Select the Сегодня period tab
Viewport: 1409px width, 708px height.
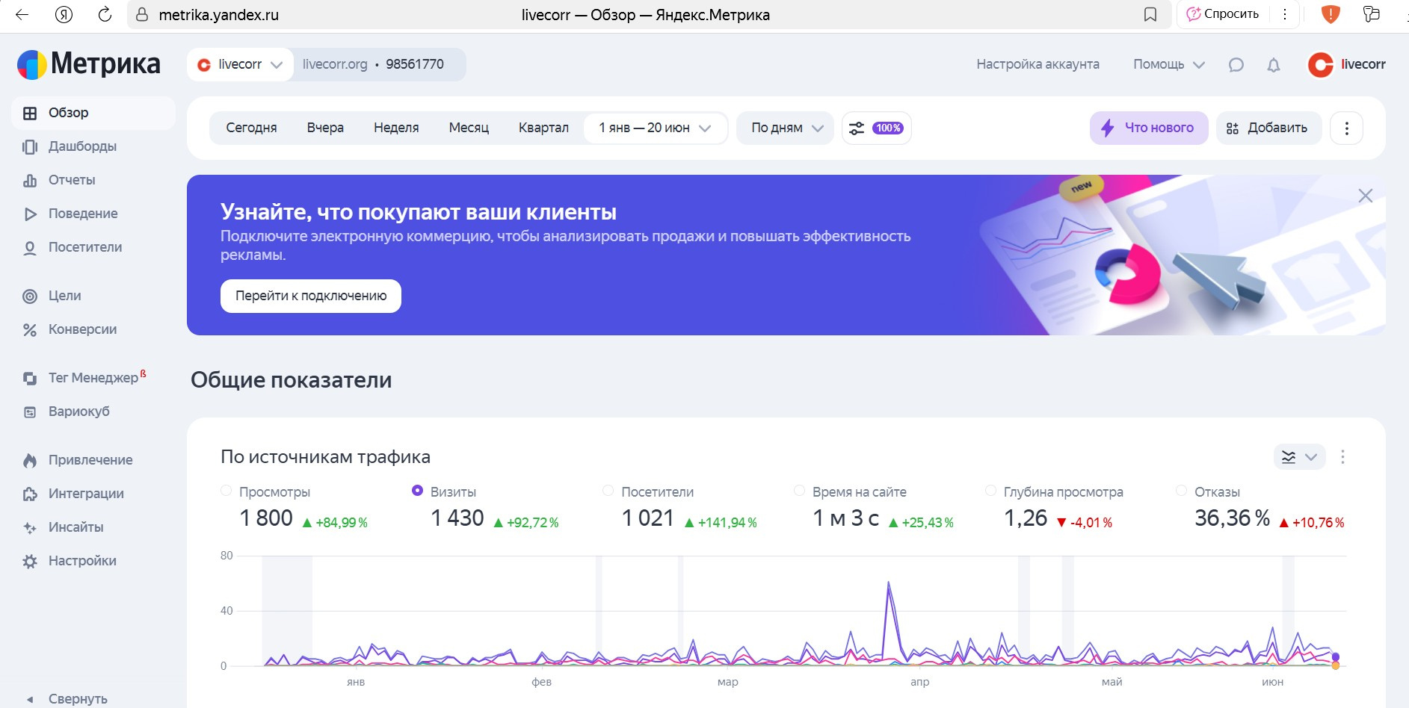[251, 128]
